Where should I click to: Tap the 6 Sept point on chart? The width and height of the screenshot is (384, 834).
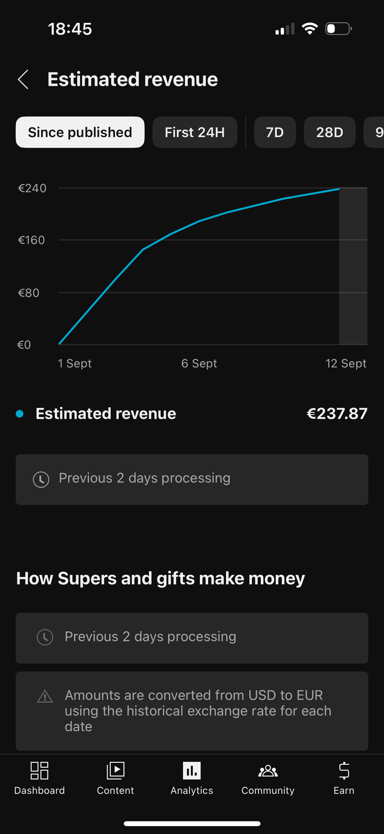(x=199, y=221)
